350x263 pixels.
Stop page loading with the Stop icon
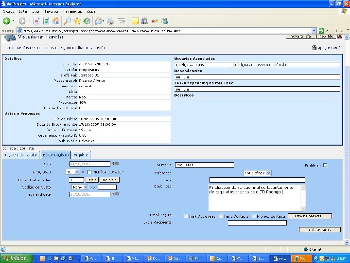coord(36,21)
